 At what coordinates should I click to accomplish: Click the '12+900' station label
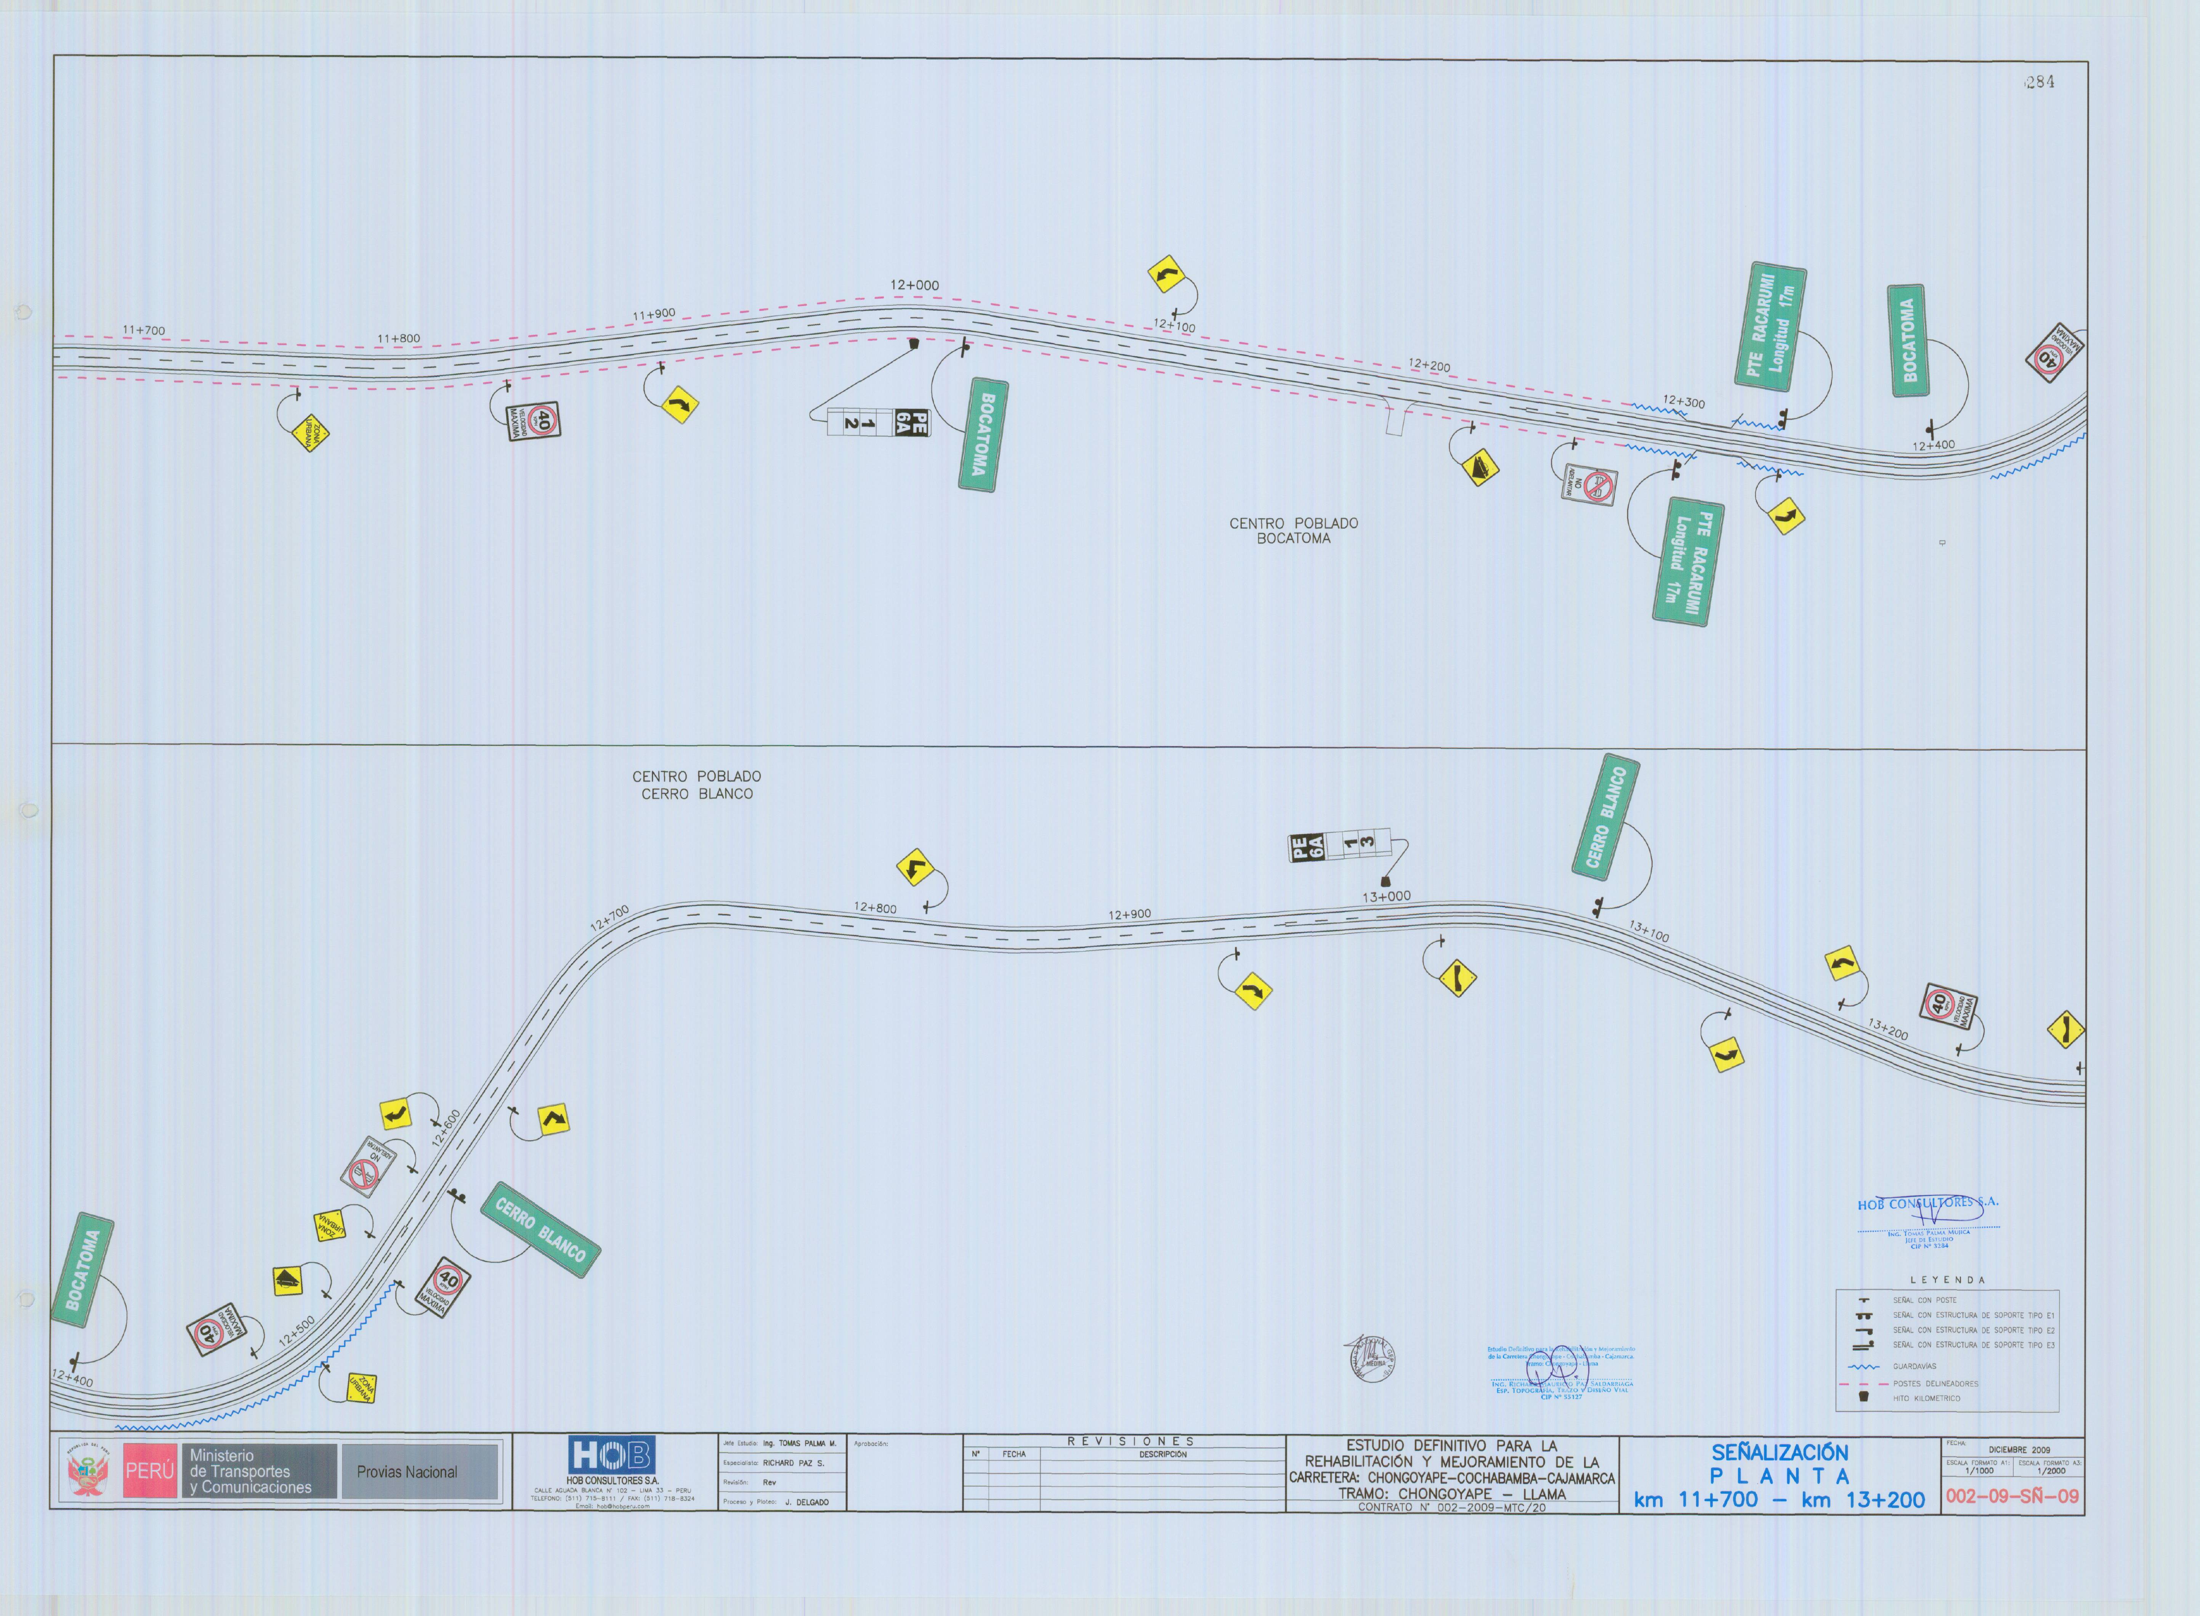[1130, 915]
